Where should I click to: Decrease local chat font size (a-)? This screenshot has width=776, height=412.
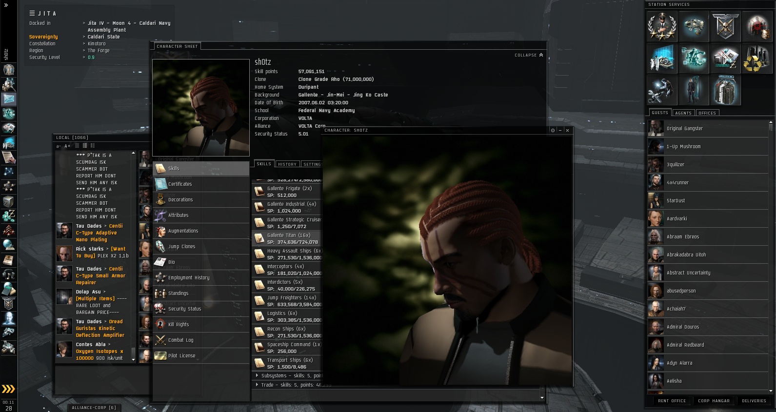tap(59, 146)
